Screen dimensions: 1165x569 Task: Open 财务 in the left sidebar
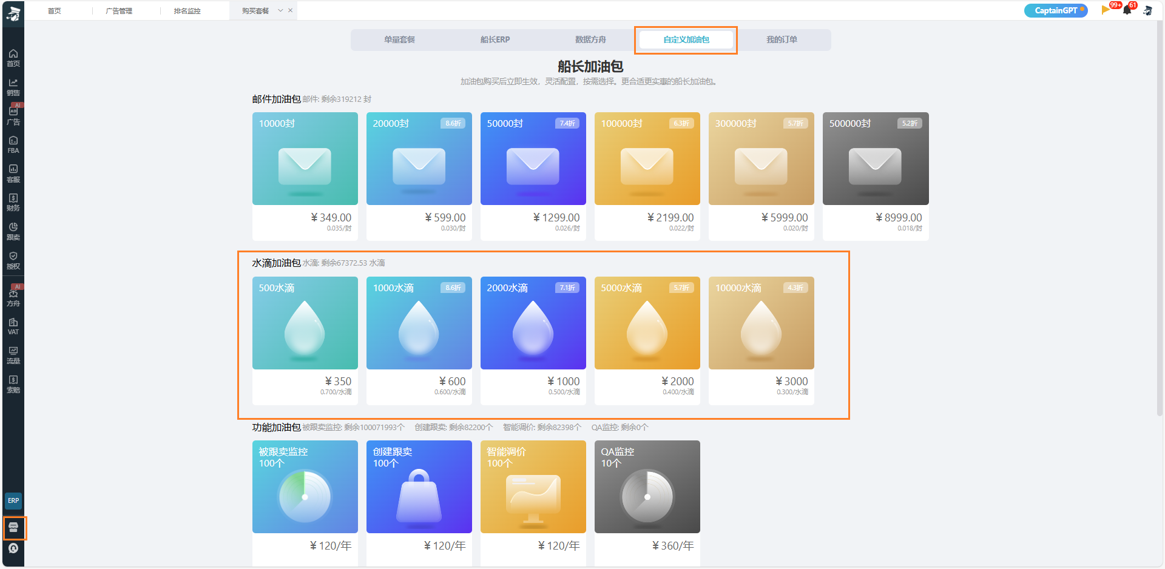(13, 203)
